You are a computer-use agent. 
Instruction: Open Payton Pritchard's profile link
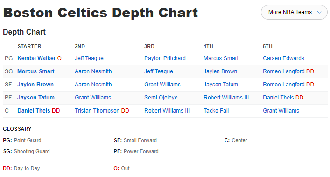[165, 58]
